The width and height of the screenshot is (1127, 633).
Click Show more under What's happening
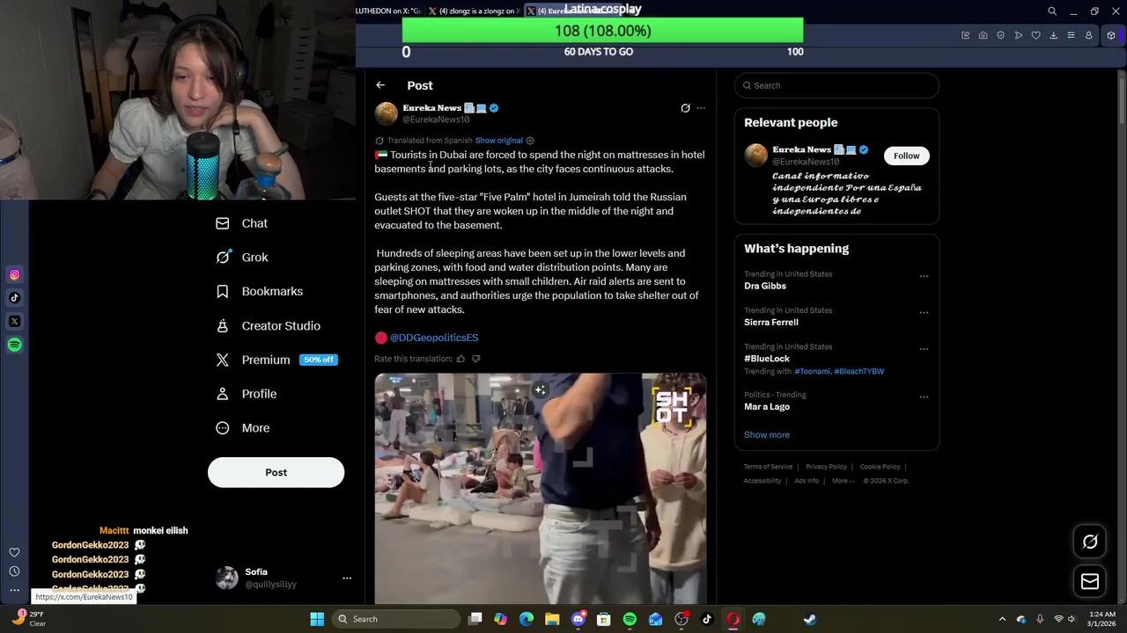(x=767, y=434)
